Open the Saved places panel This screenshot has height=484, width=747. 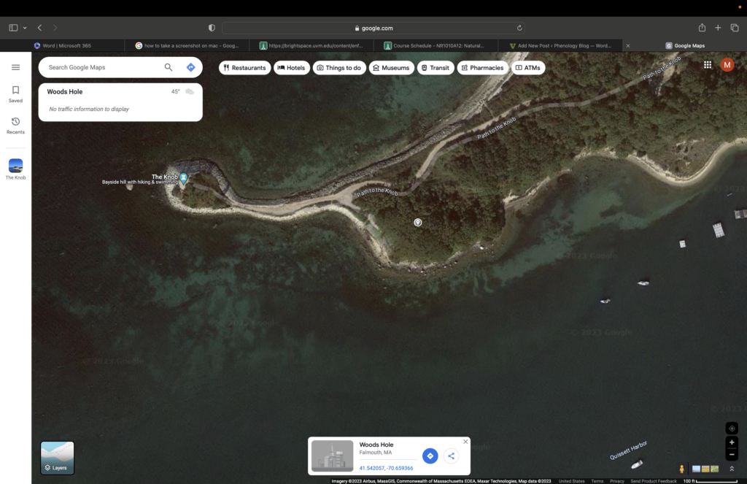coord(15,94)
